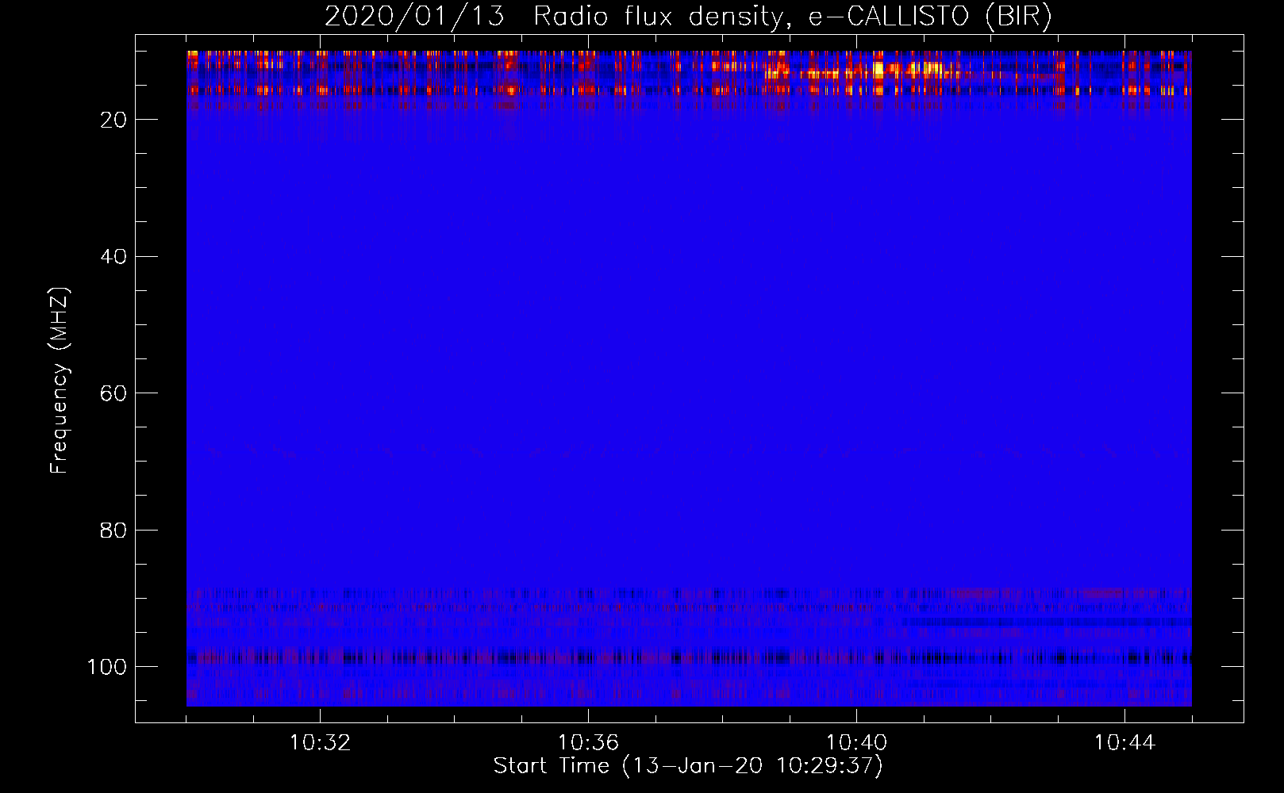This screenshot has height=793, width=1284.
Task: Click the 20 frequency tick label
Action: (113, 120)
